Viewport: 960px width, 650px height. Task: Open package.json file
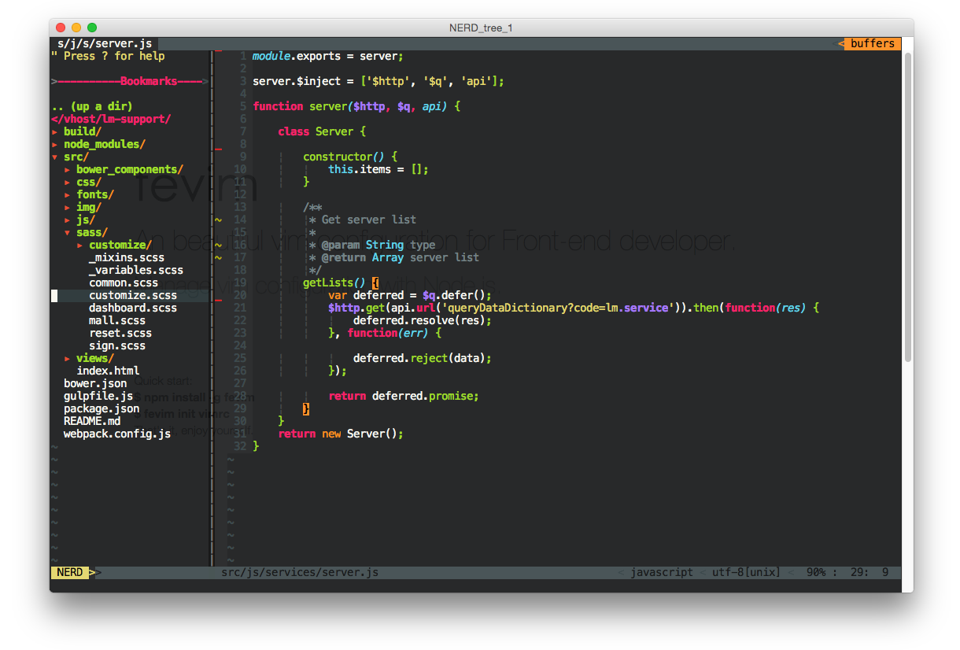tap(101, 409)
